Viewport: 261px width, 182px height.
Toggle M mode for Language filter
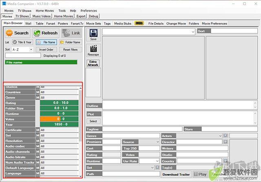38,173
